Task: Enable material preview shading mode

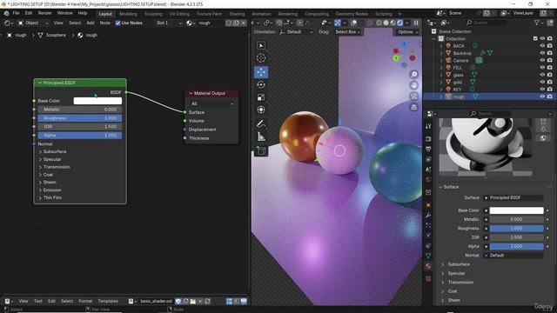Action: pos(393,23)
